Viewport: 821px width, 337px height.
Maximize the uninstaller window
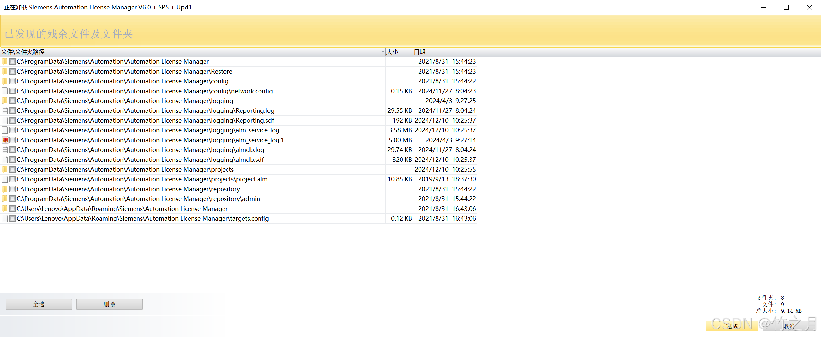coord(786,7)
